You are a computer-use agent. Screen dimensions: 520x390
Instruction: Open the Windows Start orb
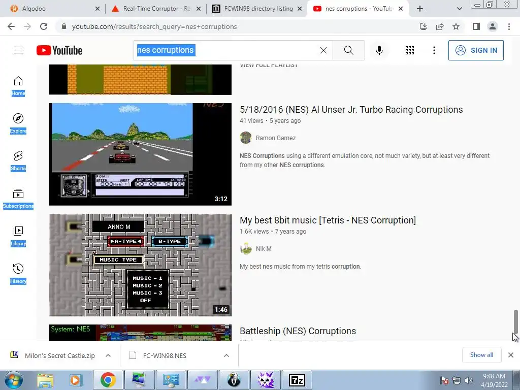pyautogui.click(x=14, y=380)
